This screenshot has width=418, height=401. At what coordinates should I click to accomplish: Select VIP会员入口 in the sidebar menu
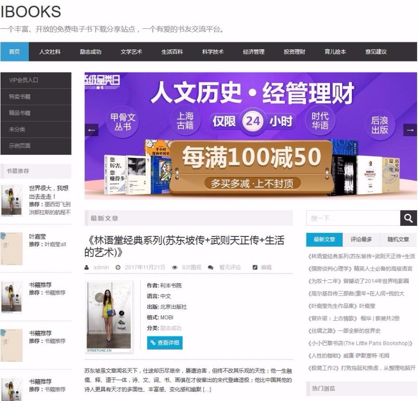pyautogui.click(x=36, y=80)
